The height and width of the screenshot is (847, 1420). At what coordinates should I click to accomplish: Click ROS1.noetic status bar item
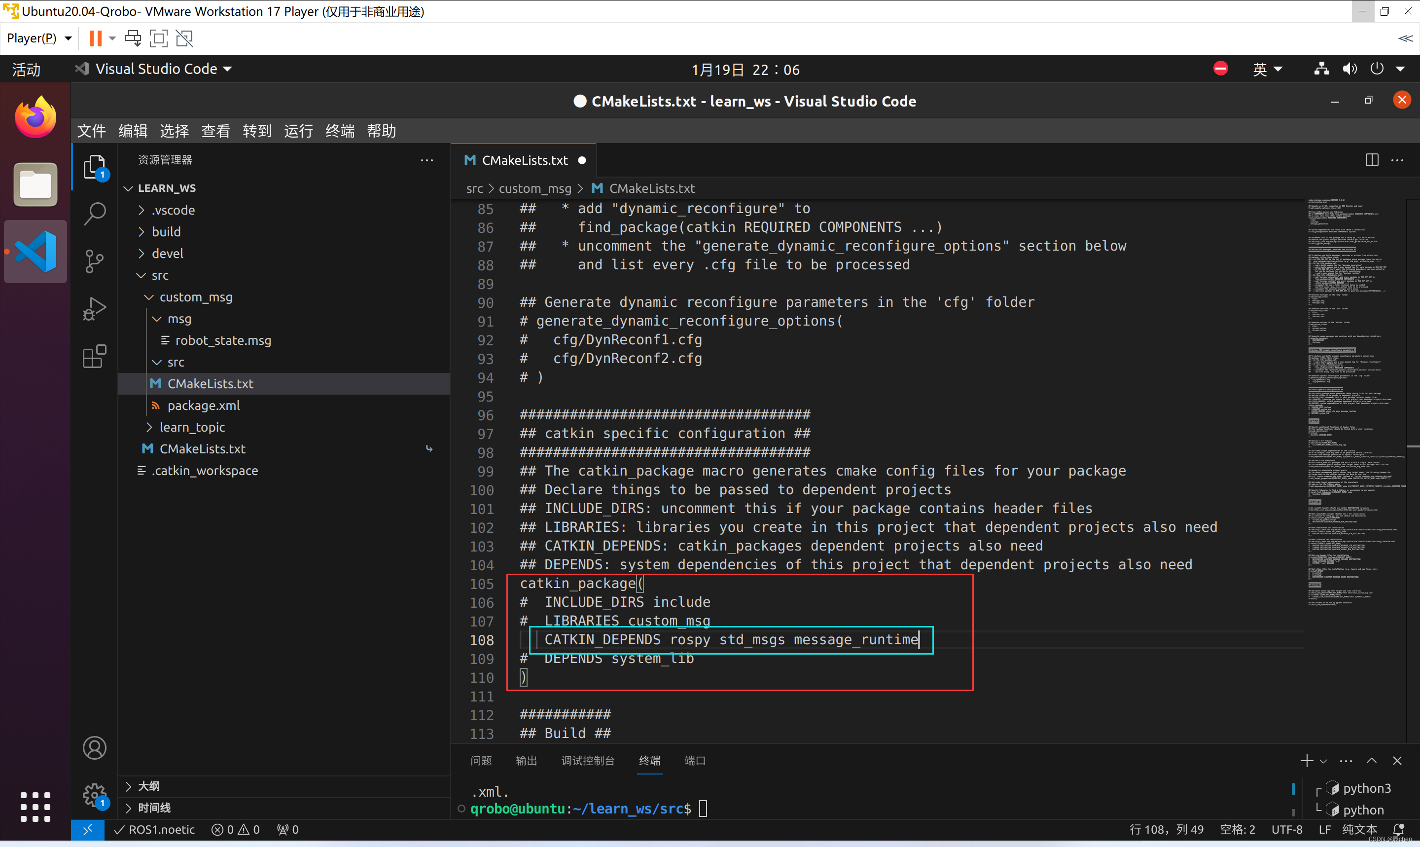(154, 829)
